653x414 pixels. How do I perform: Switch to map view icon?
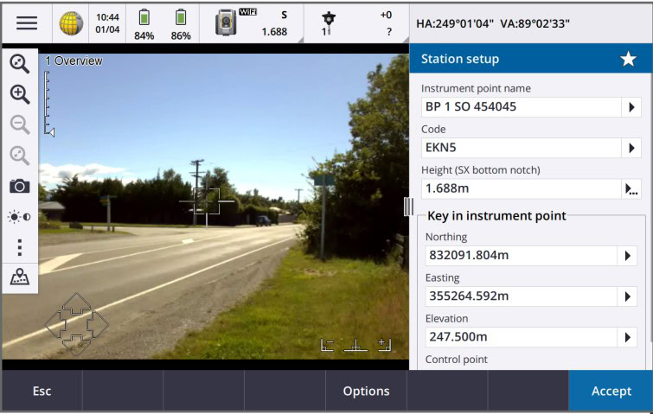[20, 277]
